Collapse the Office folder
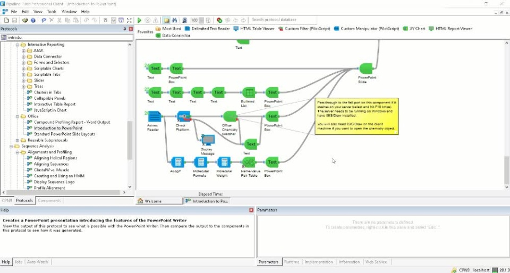The height and width of the screenshot is (273, 510). point(18,116)
